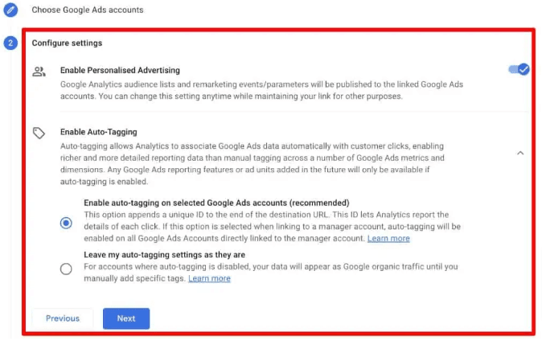Click the Configure settings step title
The image size is (542, 341).
pyautogui.click(x=67, y=43)
